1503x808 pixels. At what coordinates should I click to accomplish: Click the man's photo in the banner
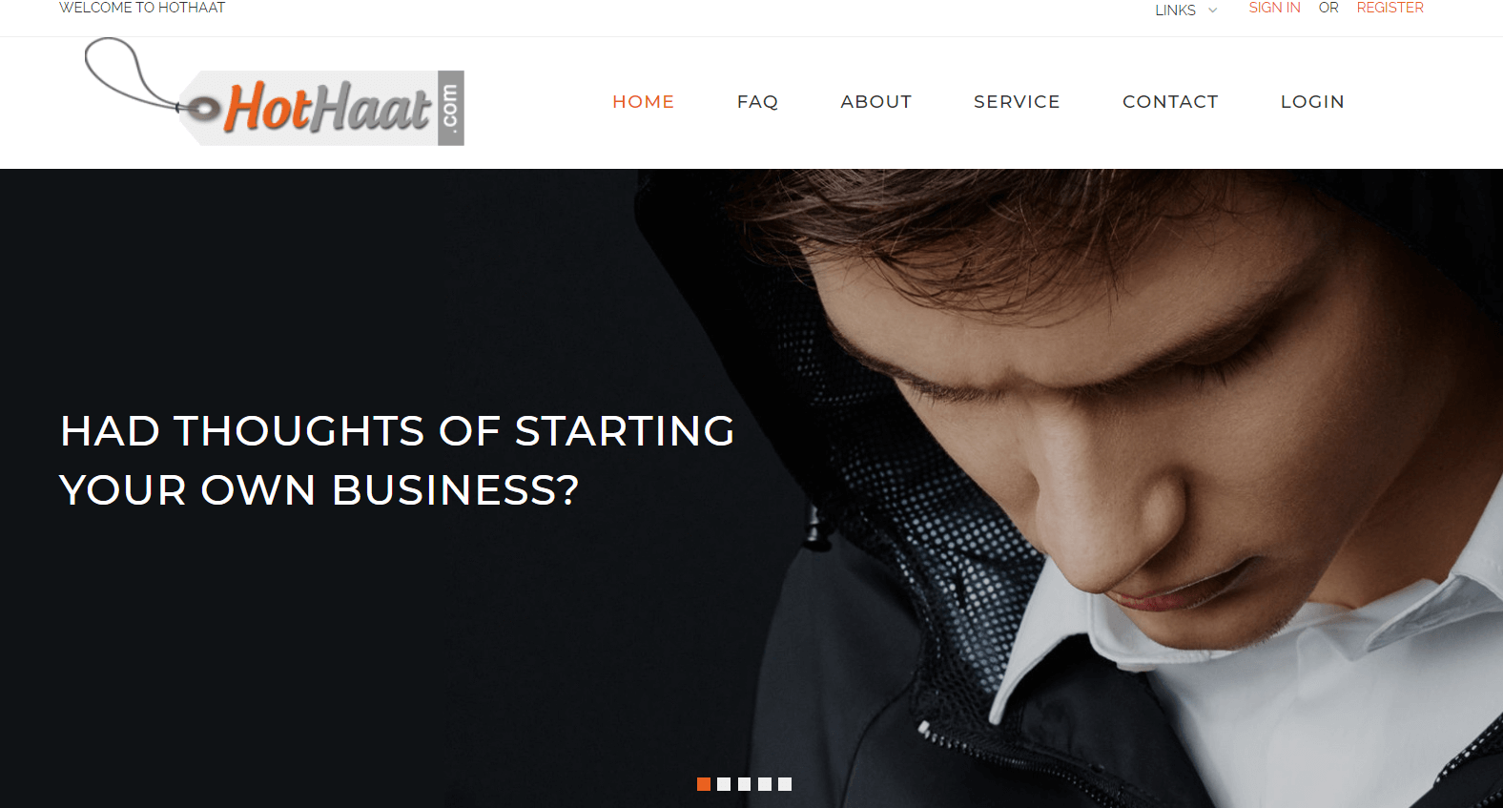[1125, 488]
